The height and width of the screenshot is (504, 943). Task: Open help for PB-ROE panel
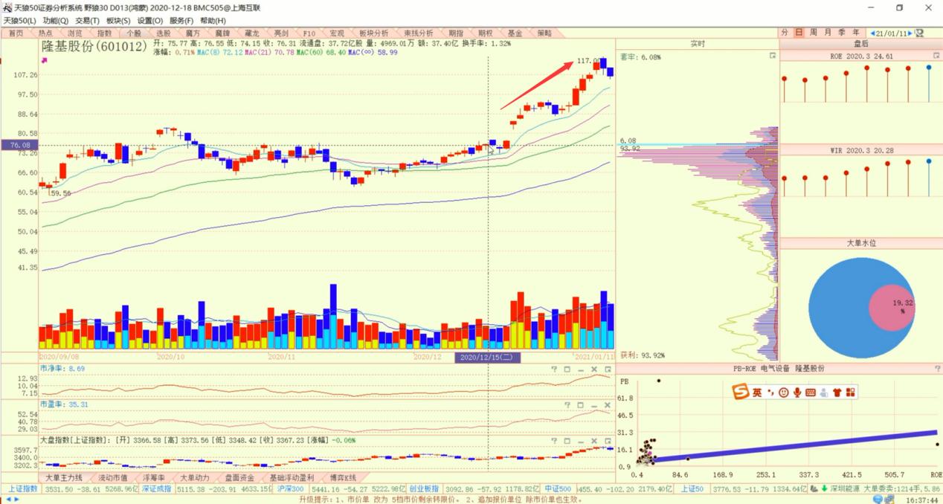point(937,369)
